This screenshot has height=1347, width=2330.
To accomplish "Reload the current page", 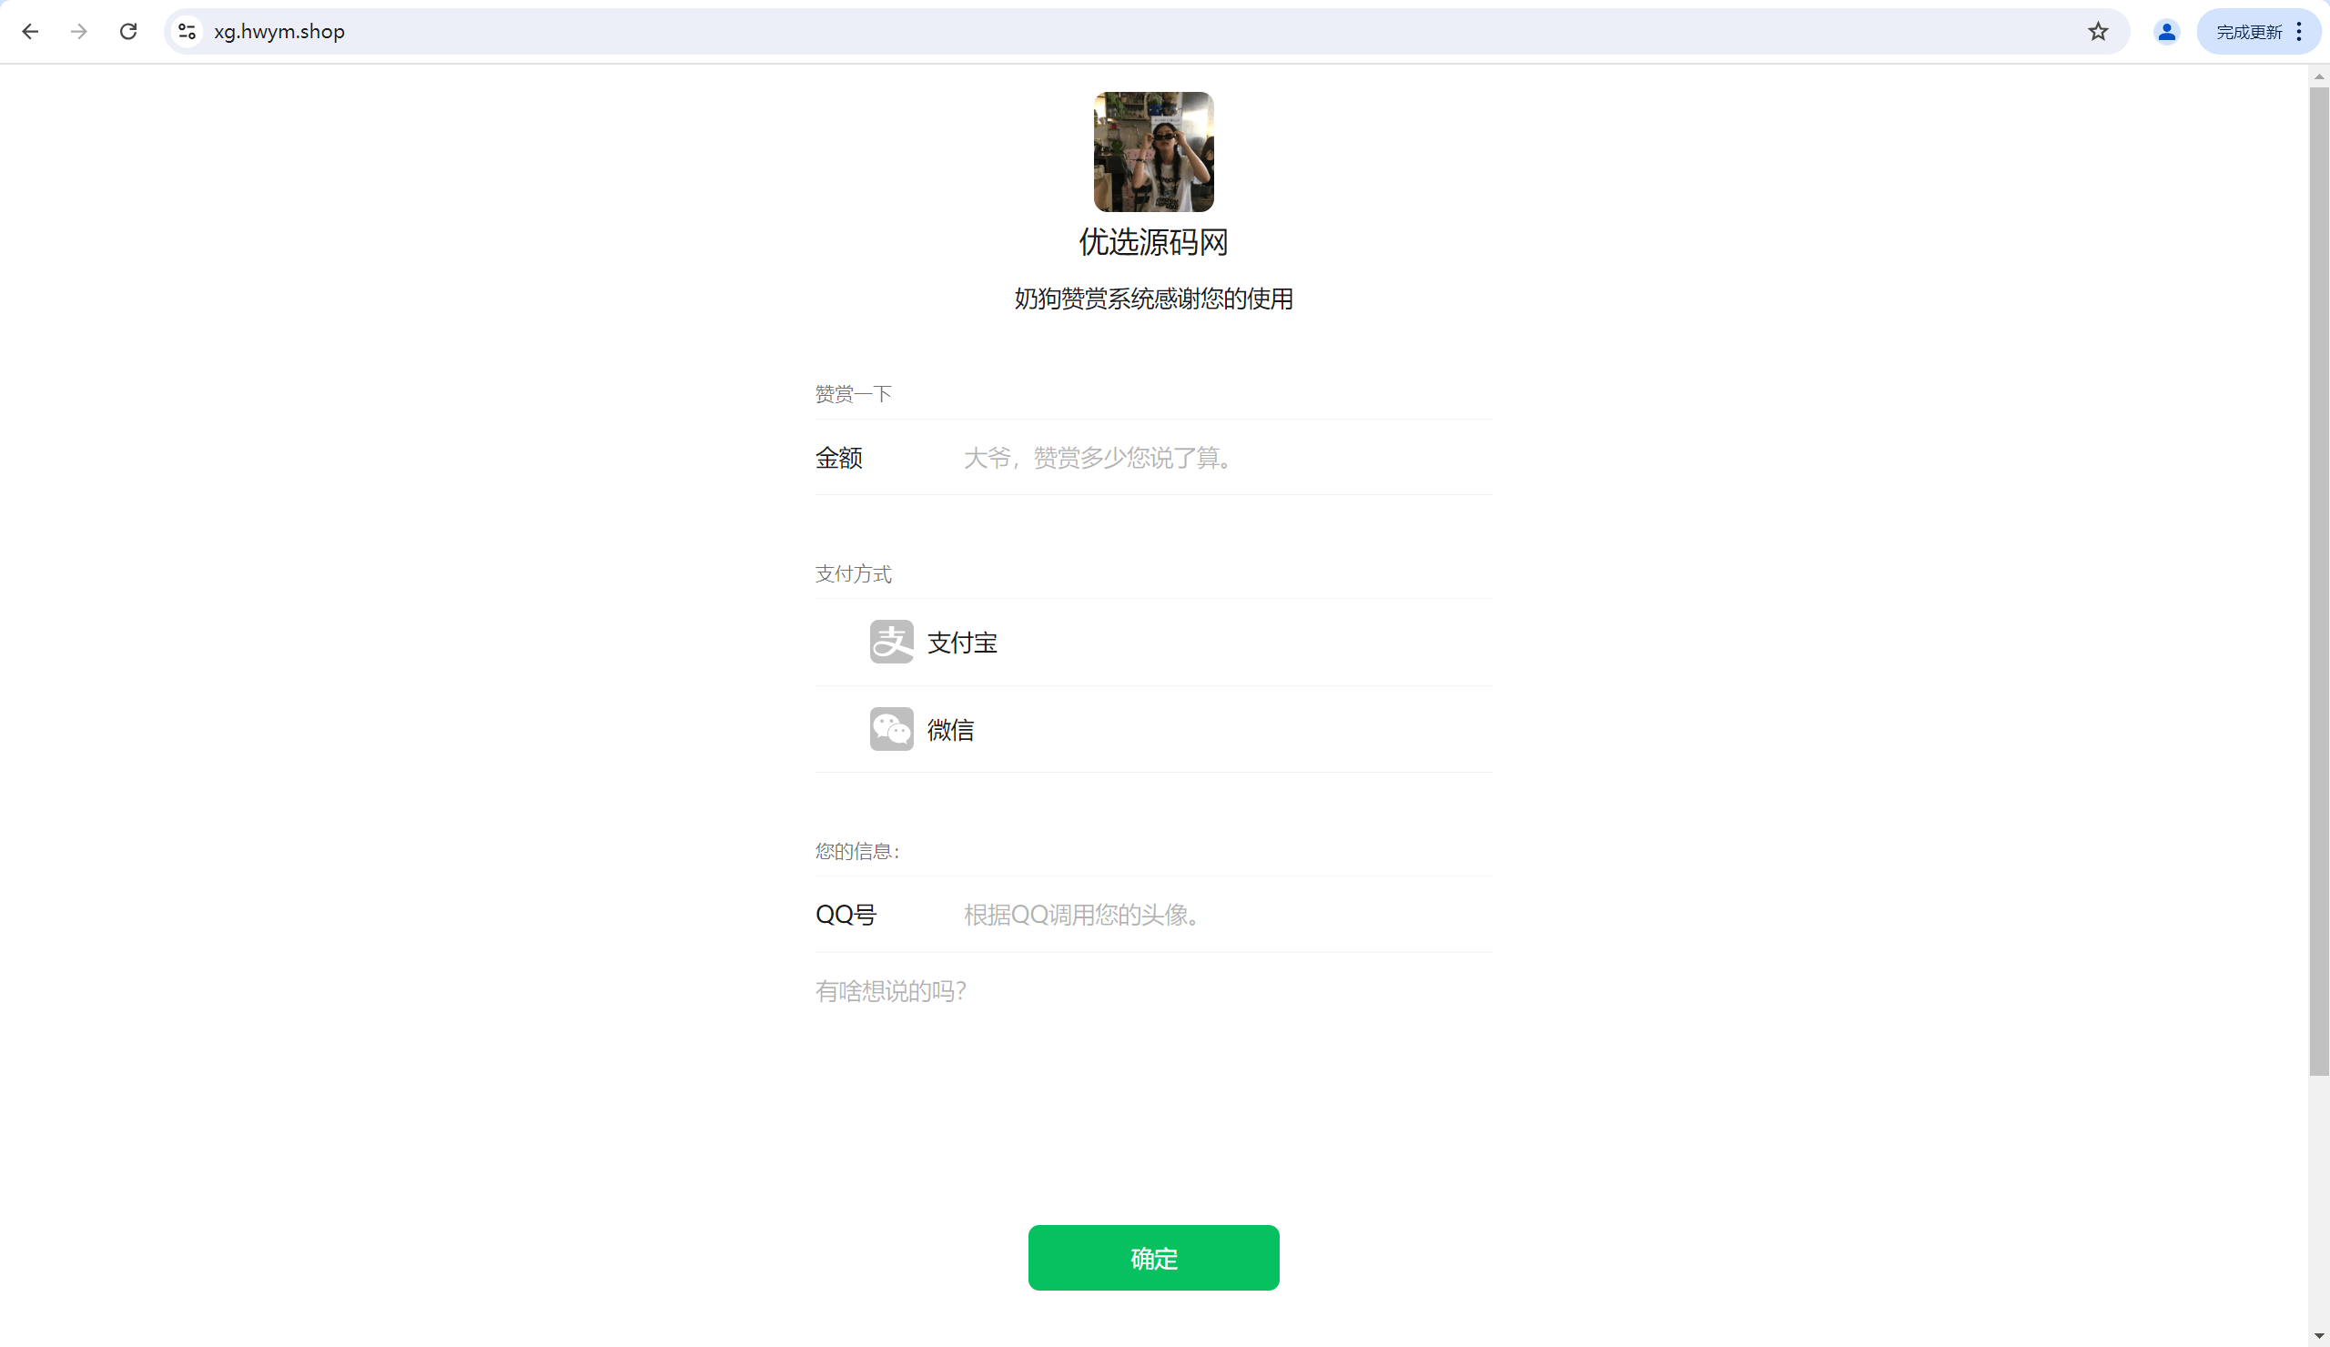I will click(128, 32).
